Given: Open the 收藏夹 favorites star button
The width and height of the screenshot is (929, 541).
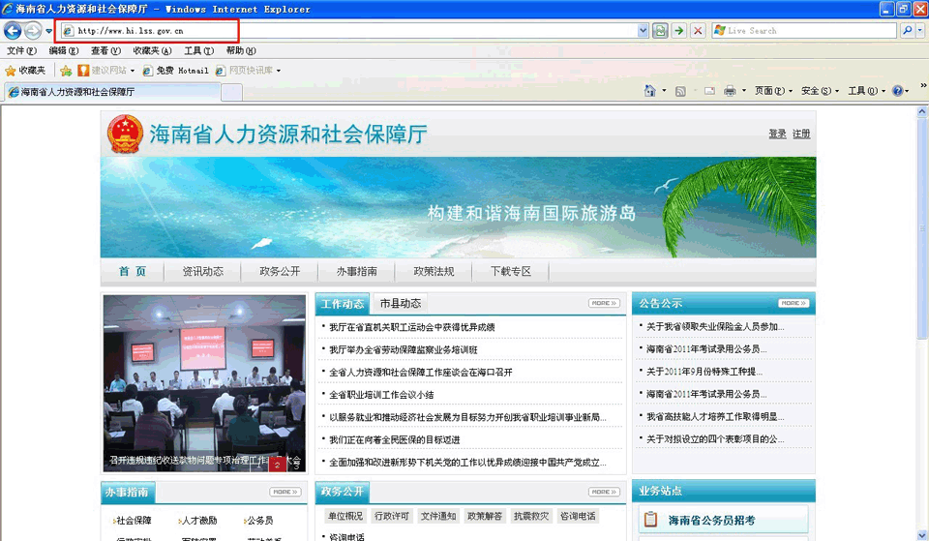Looking at the screenshot, I should point(25,71).
